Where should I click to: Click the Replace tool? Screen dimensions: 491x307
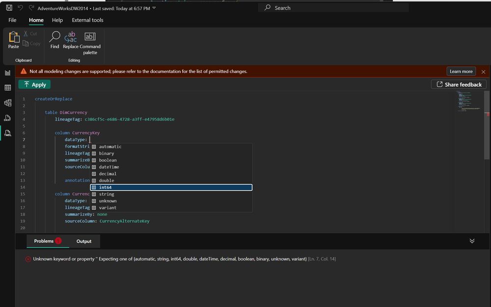(70, 40)
